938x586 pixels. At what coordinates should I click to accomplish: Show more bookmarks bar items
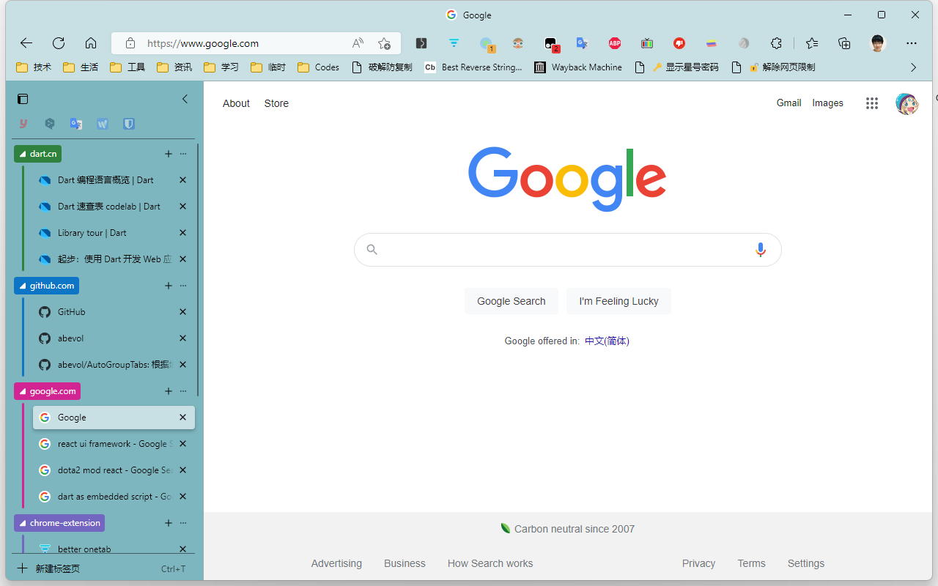click(x=913, y=67)
